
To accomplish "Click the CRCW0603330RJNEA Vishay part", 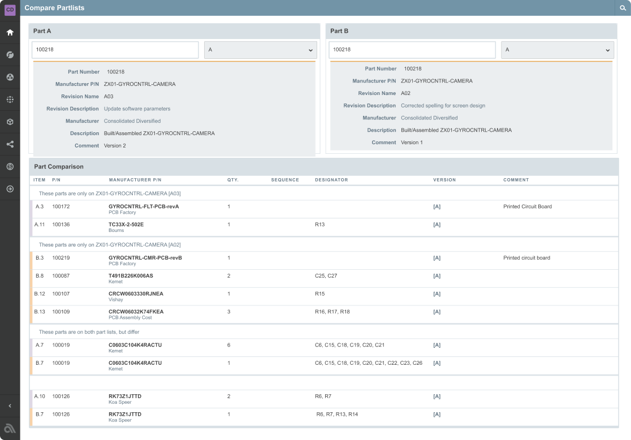I will click(136, 294).
